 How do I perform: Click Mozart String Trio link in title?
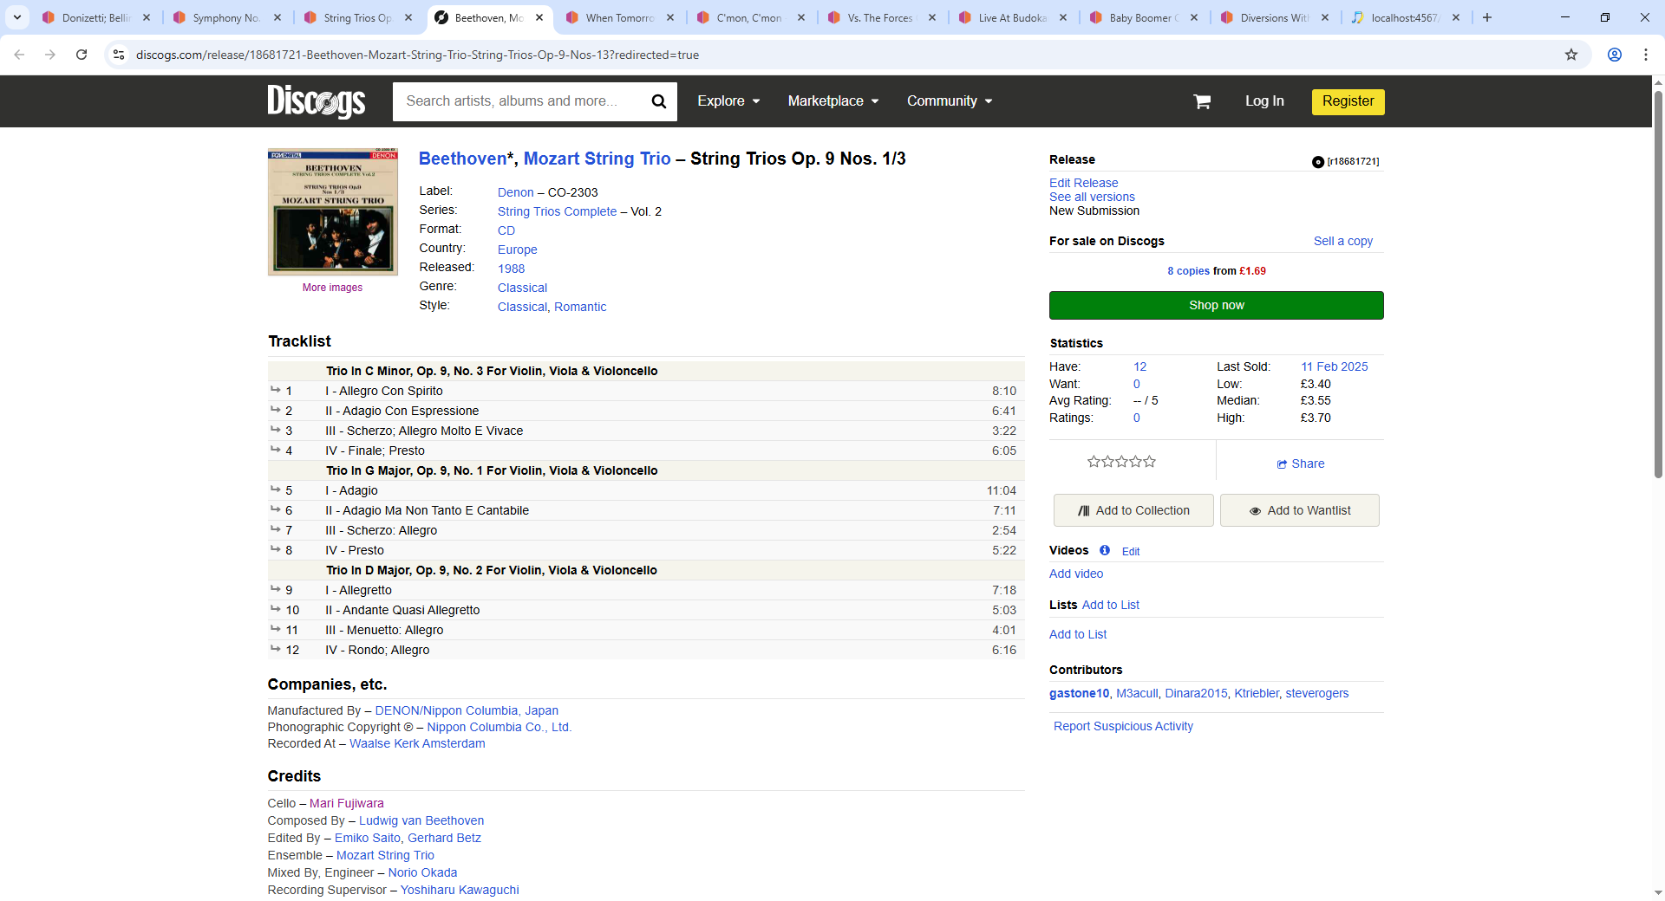click(597, 159)
